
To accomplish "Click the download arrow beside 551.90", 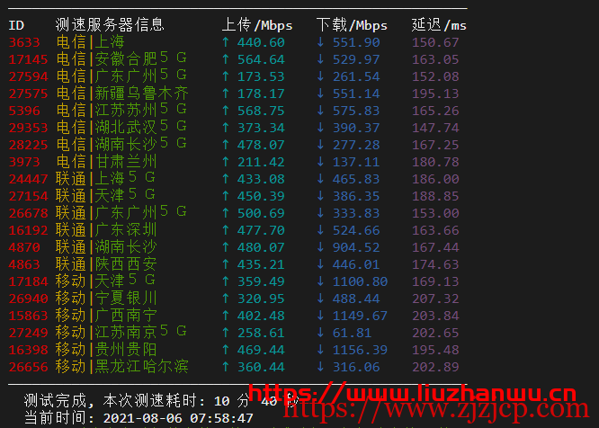I will click(320, 42).
